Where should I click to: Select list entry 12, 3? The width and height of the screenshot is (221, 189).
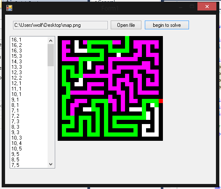click(x=16, y=72)
